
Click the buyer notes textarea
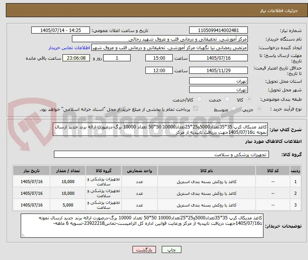(x=142, y=226)
